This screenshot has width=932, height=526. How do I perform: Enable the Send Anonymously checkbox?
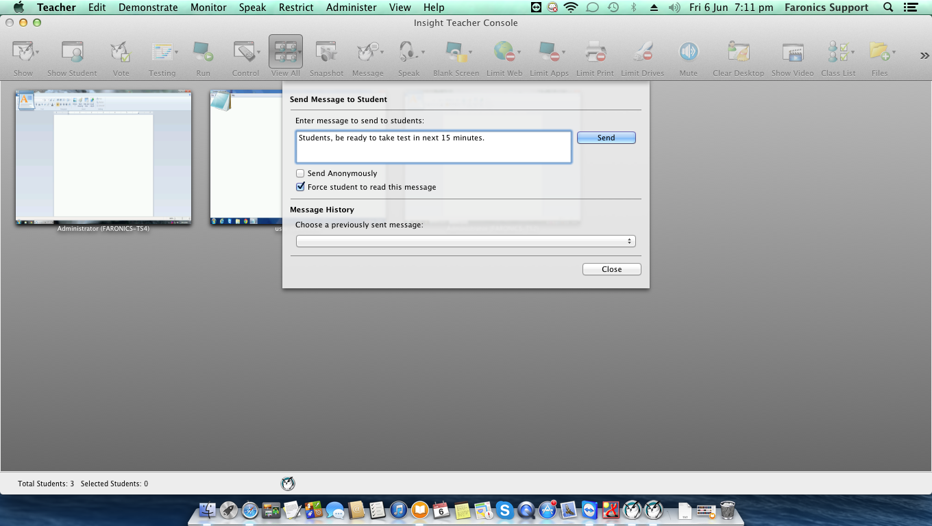300,174
